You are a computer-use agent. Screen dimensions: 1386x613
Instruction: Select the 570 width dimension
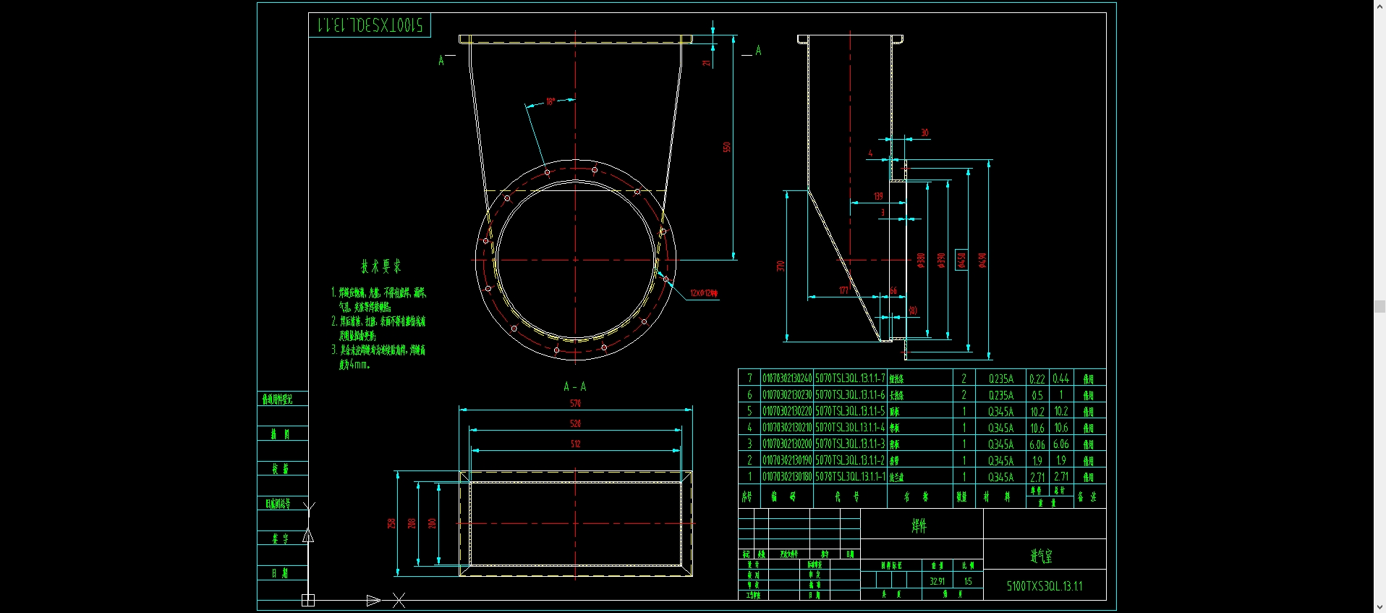click(x=576, y=403)
